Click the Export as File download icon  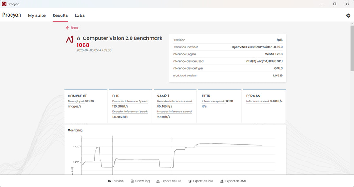pyautogui.click(x=158, y=181)
